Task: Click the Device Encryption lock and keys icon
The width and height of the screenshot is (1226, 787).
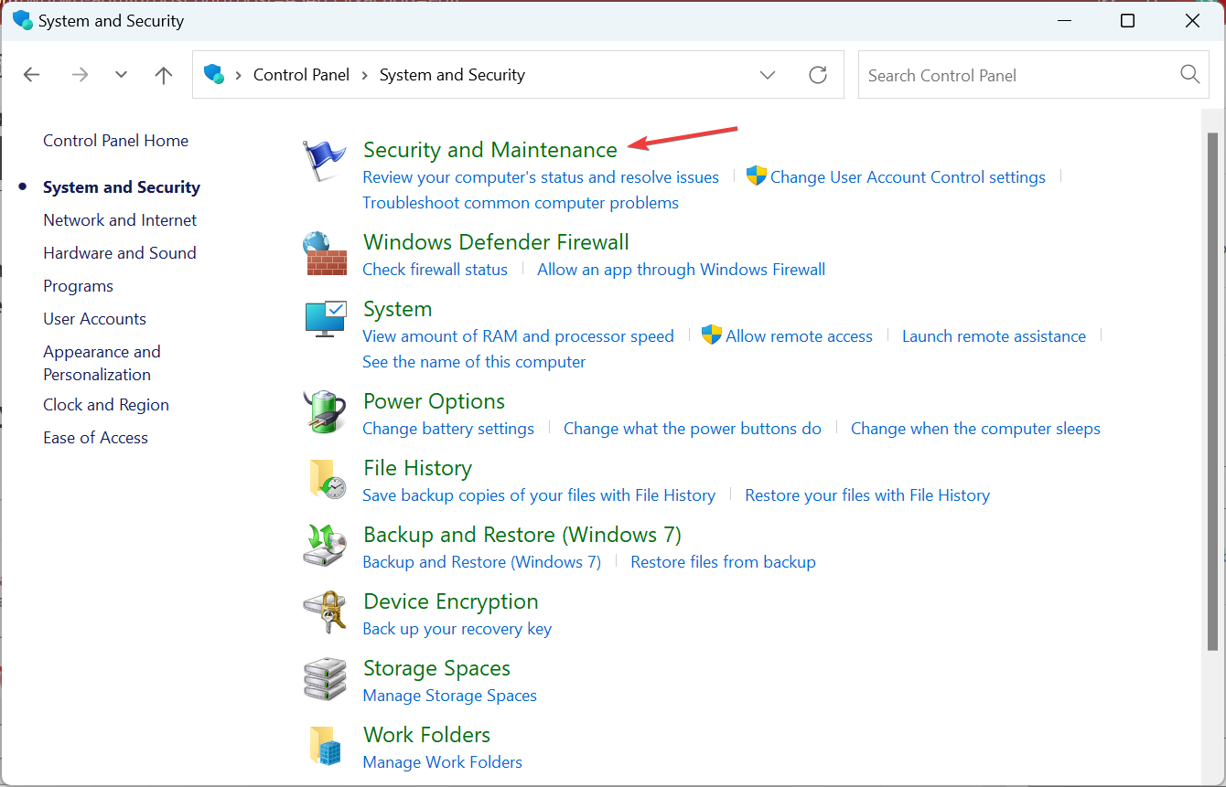Action: click(325, 613)
